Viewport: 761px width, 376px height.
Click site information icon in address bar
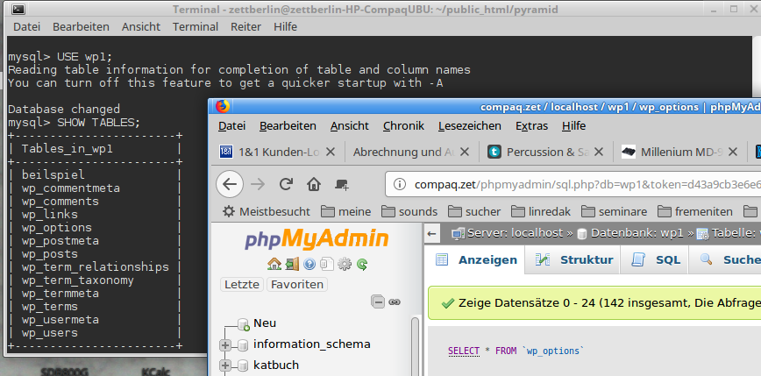tap(397, 184)
